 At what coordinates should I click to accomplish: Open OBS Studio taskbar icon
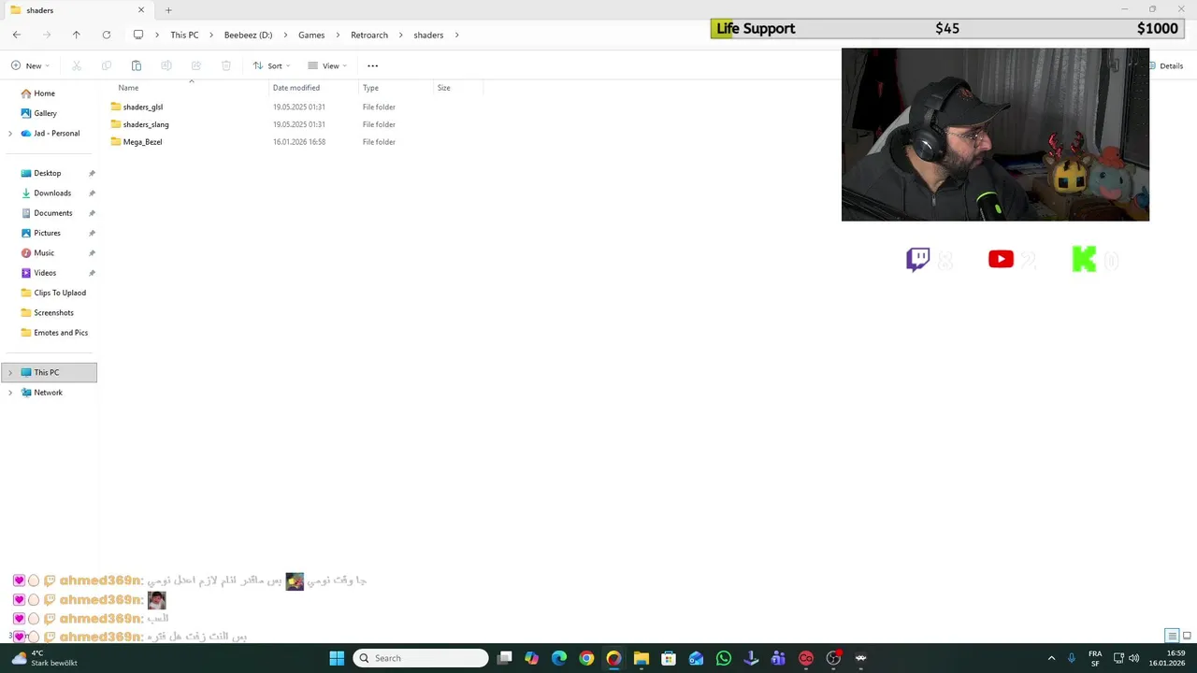[833, 658]
